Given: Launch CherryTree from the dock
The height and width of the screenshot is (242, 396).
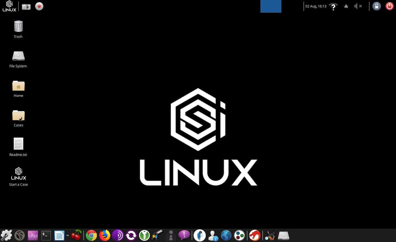Looking at the screenshot, I should pyautogui.click(x=76, y=235).
